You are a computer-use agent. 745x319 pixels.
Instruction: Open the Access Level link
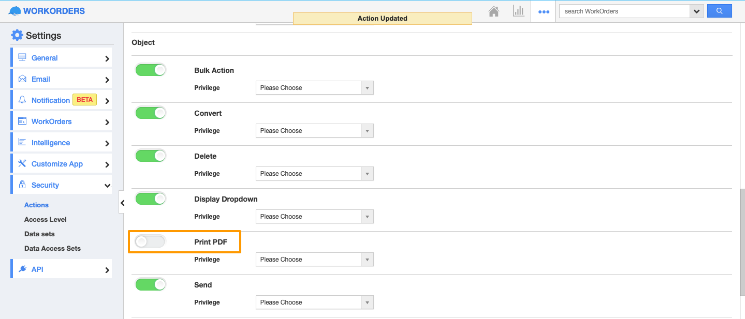point(46,219)
